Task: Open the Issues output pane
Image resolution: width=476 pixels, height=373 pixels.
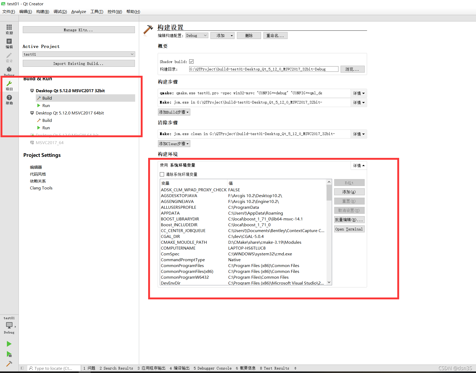Action: (x=89, y=368)
